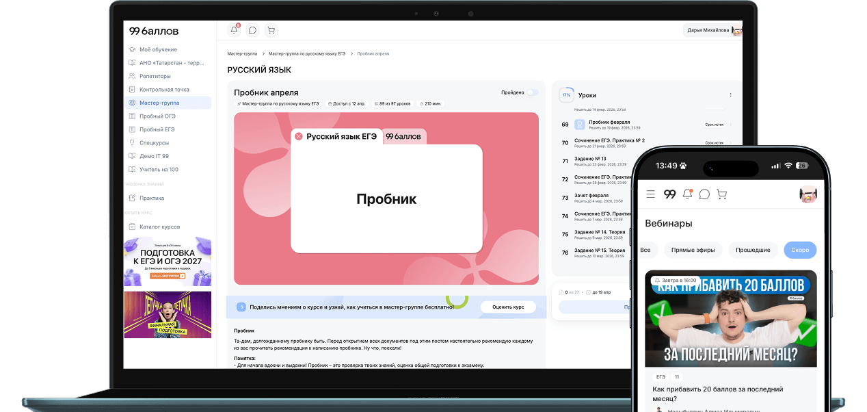
Task: Open lesson 73 Зачет февраля
Action: [599, 198]
